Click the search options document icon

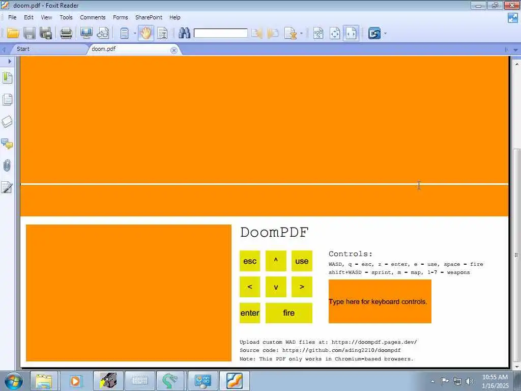click(291, 33)
